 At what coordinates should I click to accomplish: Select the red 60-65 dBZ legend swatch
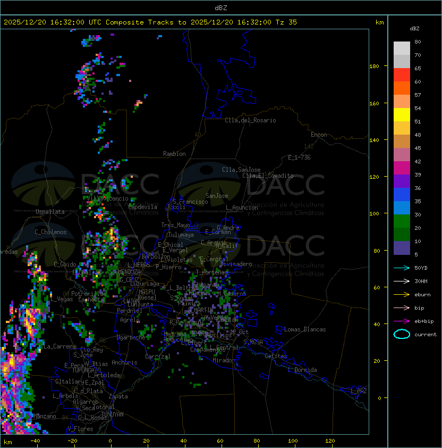(x=402, y=75)
